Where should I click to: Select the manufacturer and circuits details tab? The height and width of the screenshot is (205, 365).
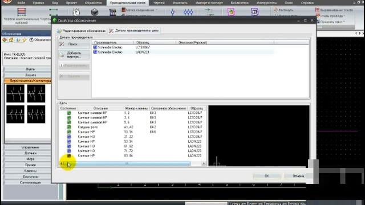click(135, 30)
